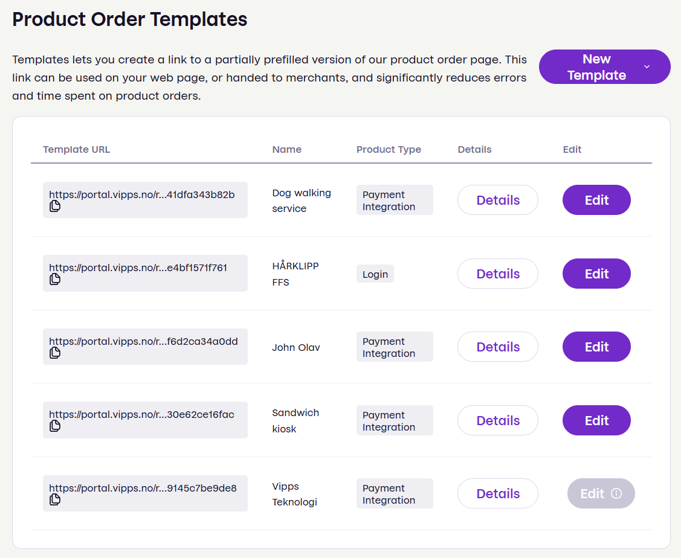Edit the Sandwich kiosk template
This screenshot has height=558, width=681.
[x=596, y=420]
